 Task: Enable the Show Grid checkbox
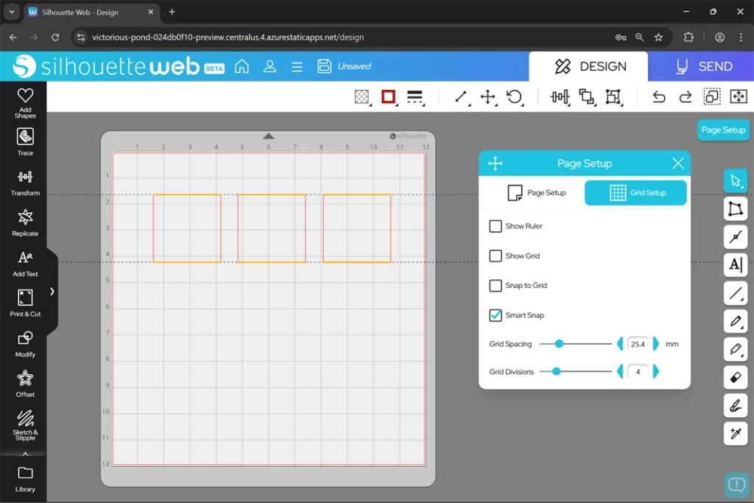[x=496, y=256]
